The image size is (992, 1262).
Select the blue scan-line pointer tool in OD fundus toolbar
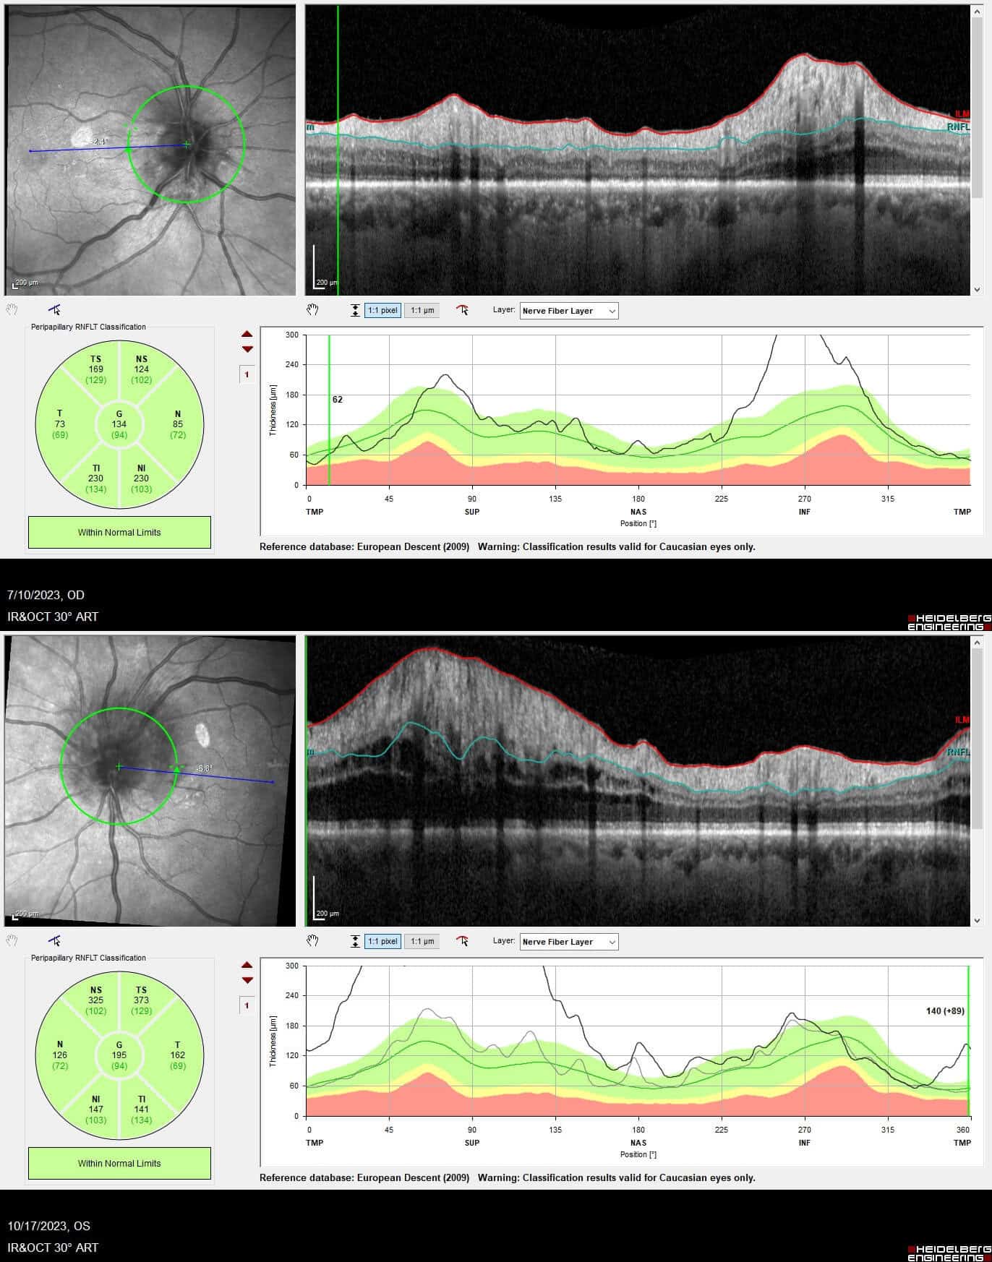(54, 310)
